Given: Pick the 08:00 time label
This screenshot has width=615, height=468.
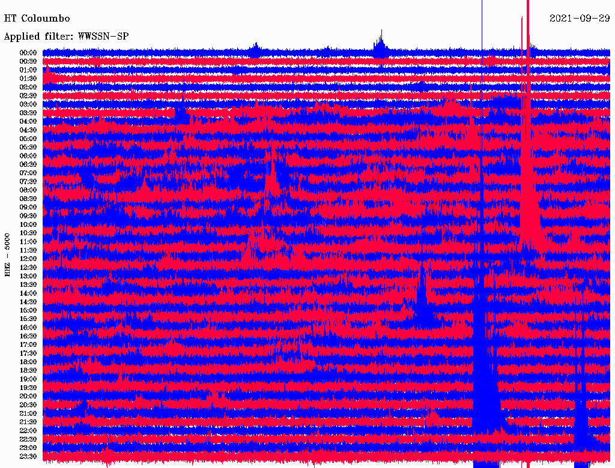Looking at the screenshot, I should tap(28, 190).
